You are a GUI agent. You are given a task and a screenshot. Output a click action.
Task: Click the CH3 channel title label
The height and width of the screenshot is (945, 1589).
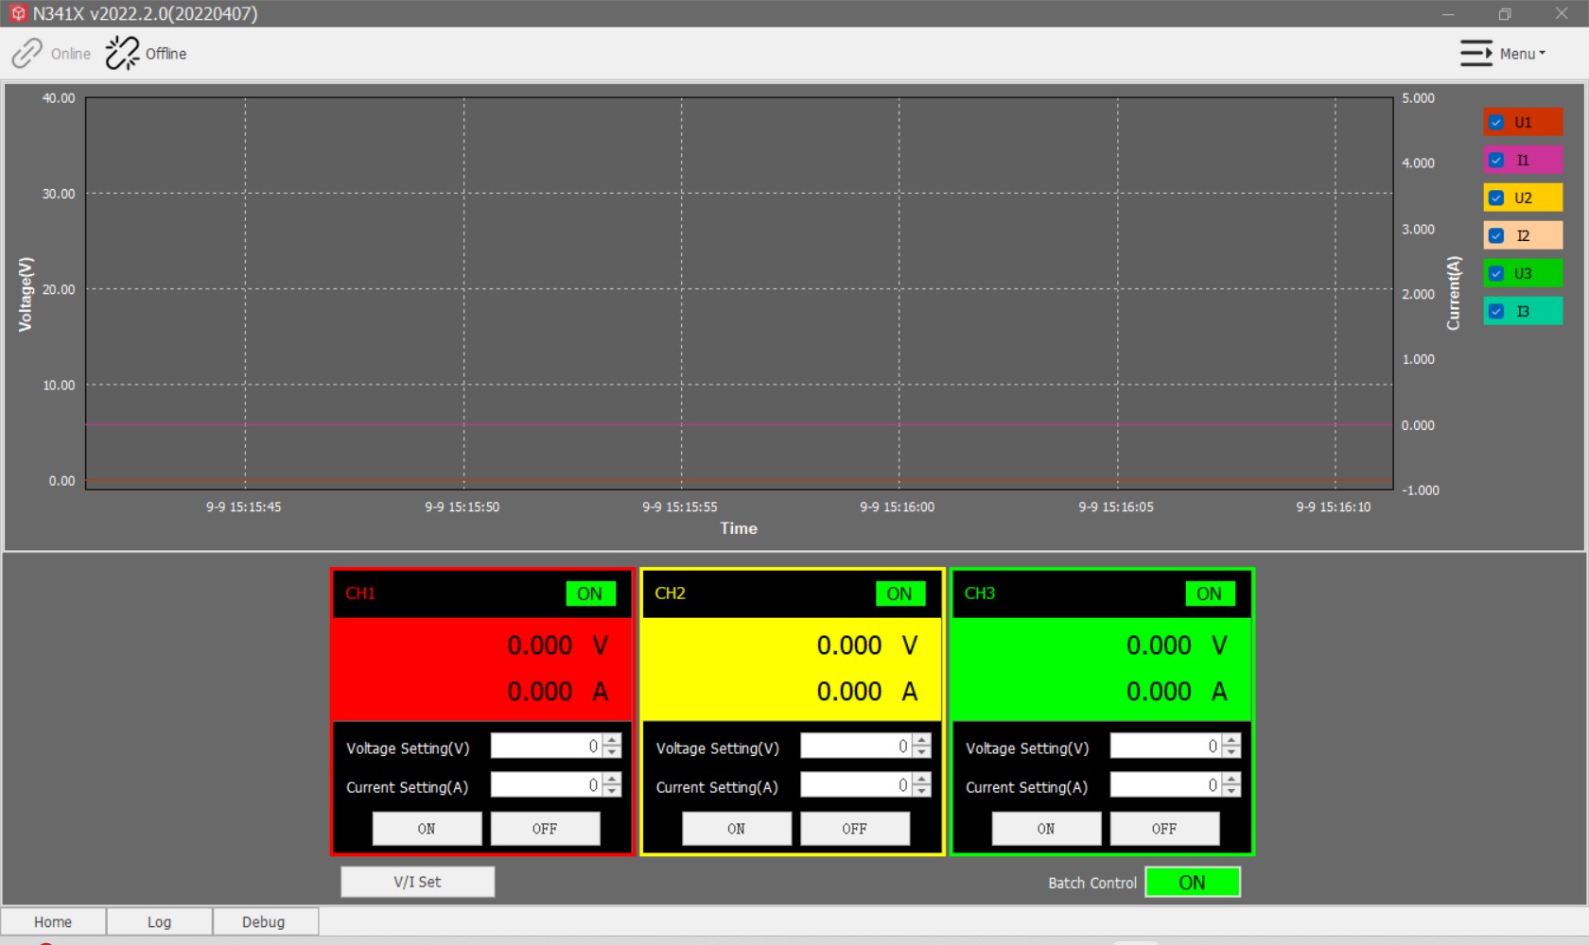(980, 593)
